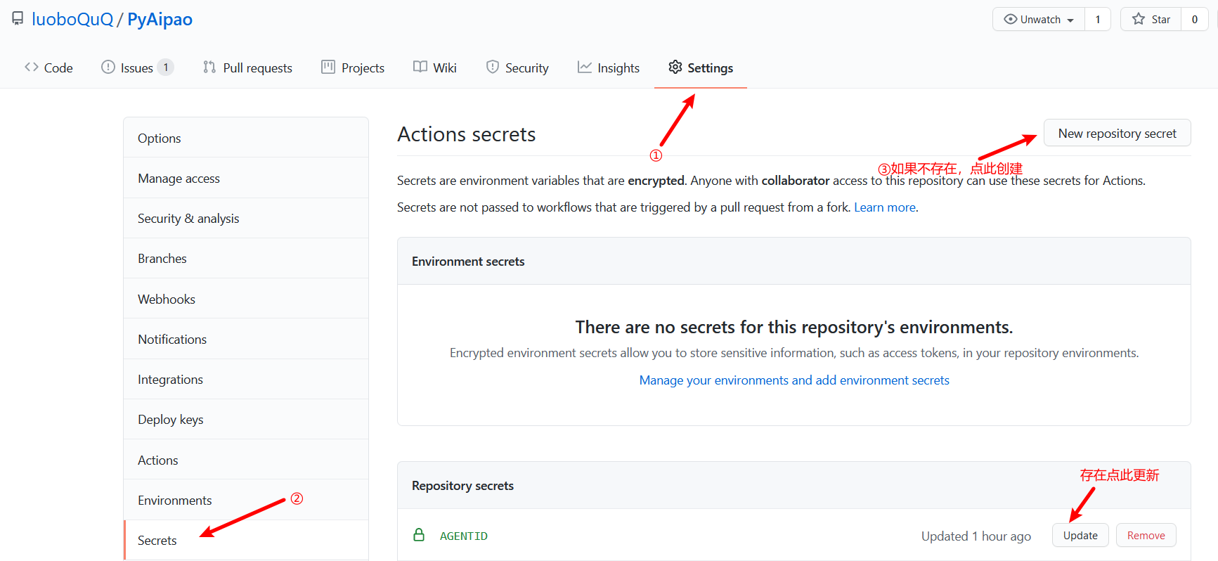Open Integrations settings
Image resolution: width=1218 pixels, height=561 pixels.
pyautogui.click(x=246, y=379)
